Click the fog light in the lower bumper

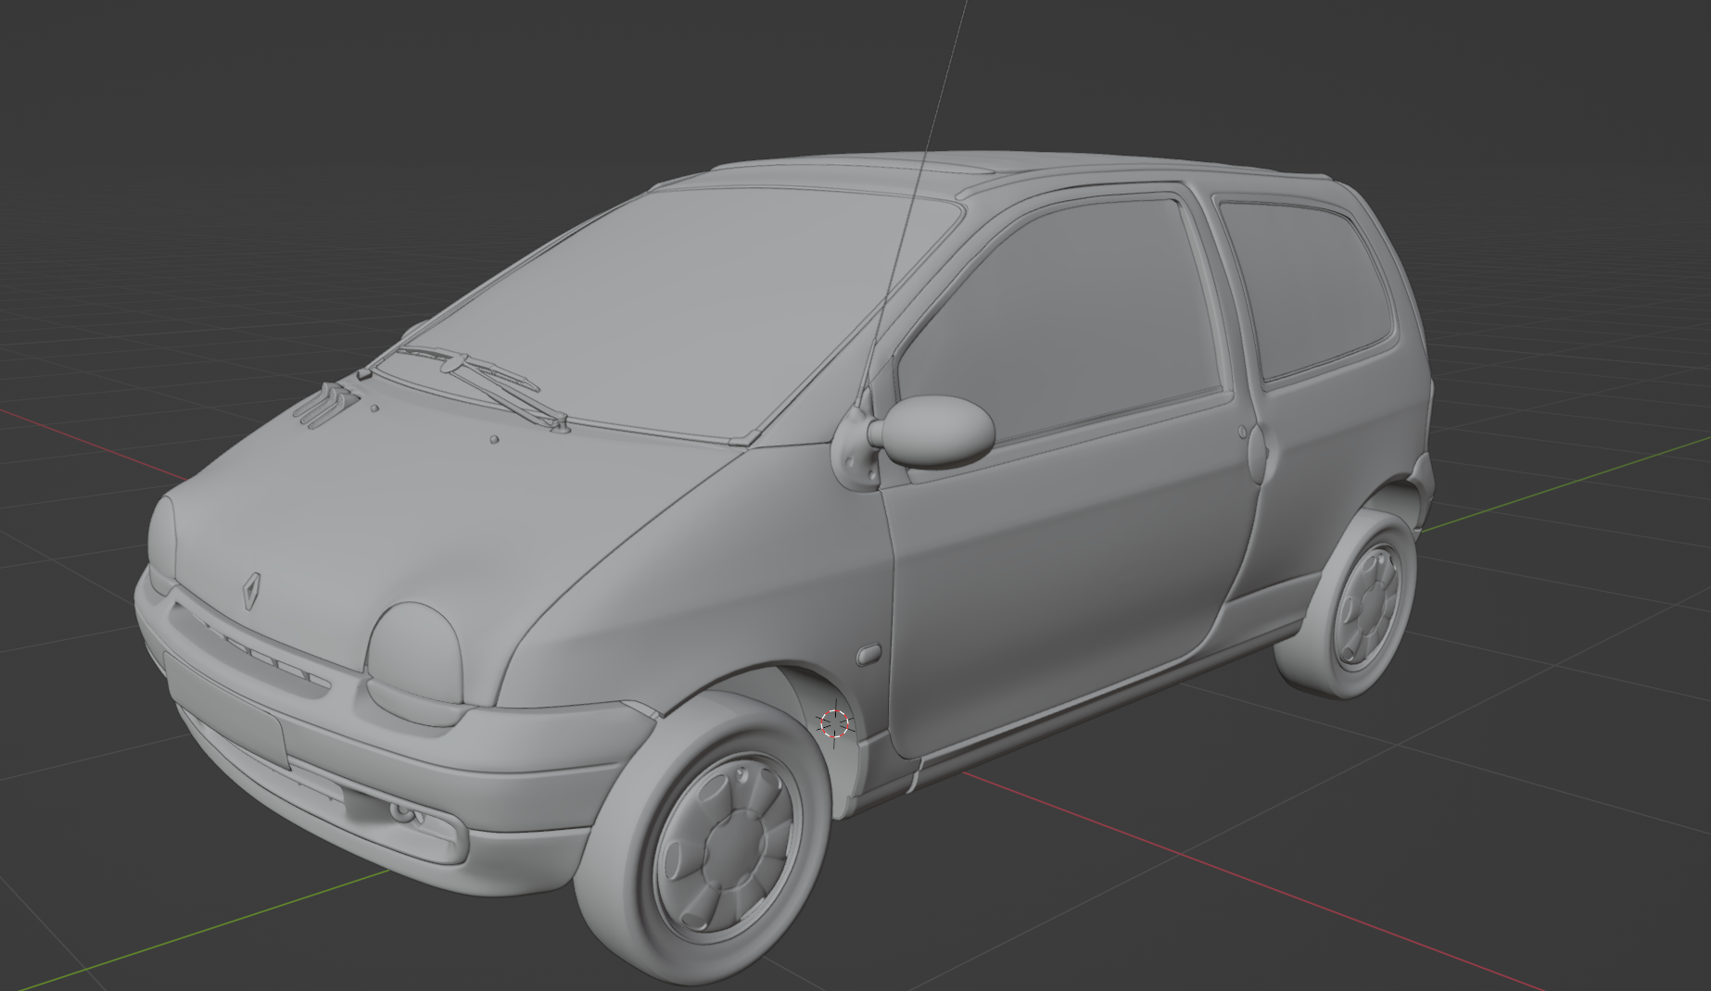pyautogui.click(x=408, y=815)
